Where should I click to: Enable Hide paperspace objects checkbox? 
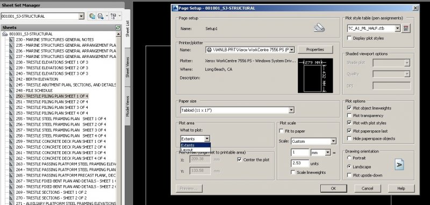pyautogui.click(x=349, y=138)
